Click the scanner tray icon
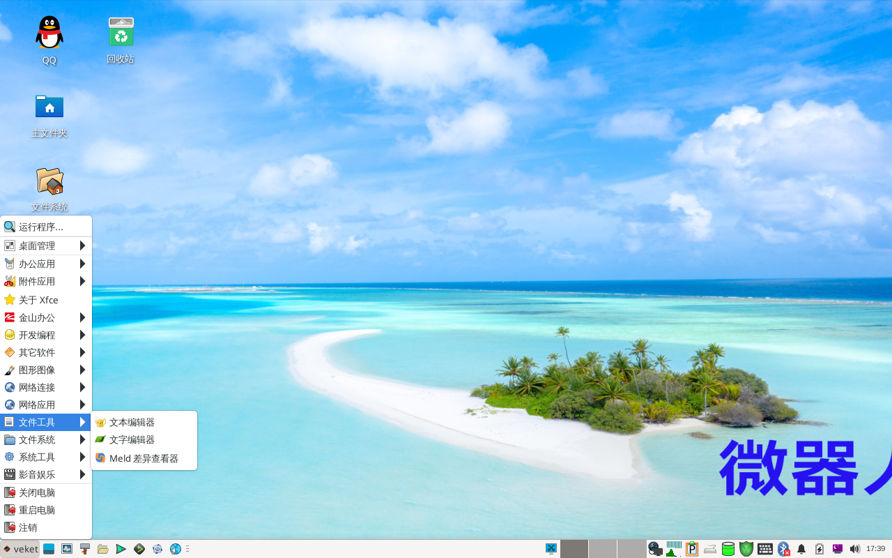The height and width of the screenshot is (558, 892). [x=710, y=549]
